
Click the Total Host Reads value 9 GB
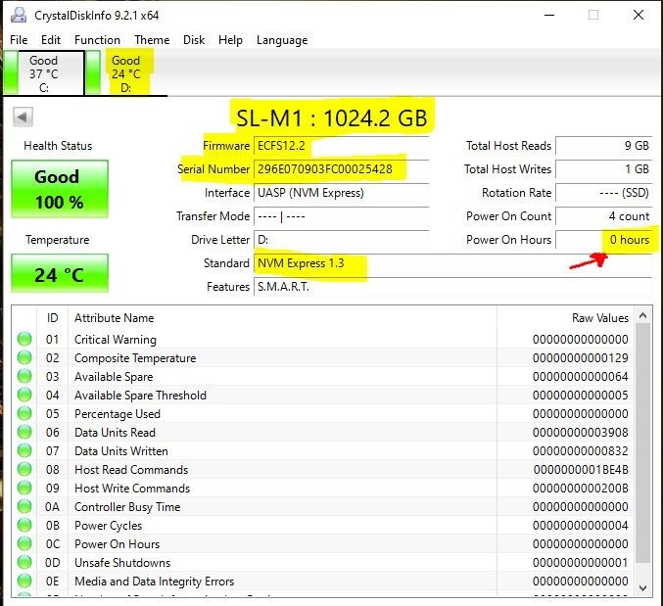click(604, 146)
